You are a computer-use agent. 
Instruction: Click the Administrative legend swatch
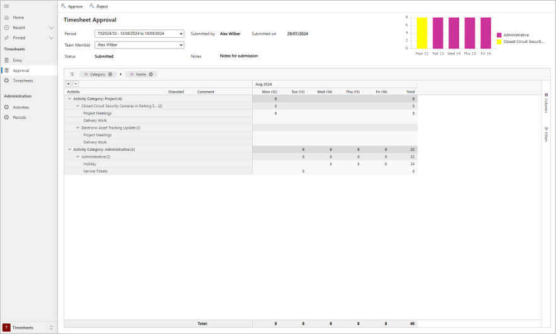(x=499, y=35)
